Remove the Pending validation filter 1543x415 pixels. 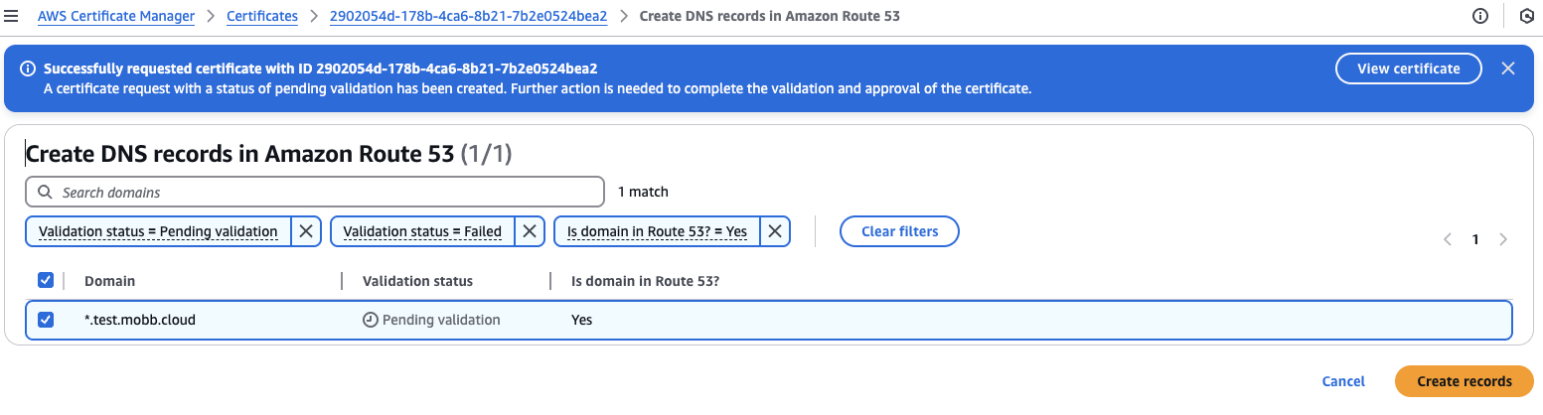pos(306,231)
